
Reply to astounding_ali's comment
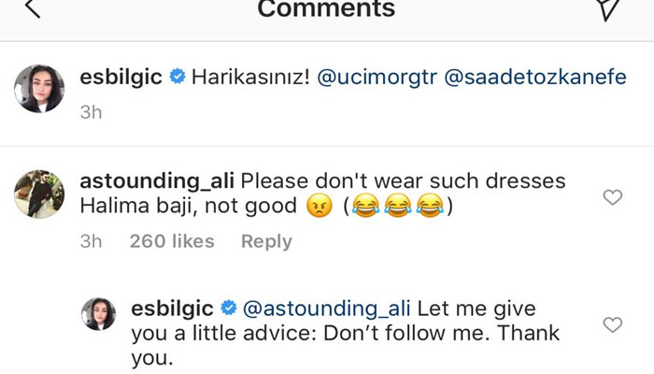click(x=266, y=241)
